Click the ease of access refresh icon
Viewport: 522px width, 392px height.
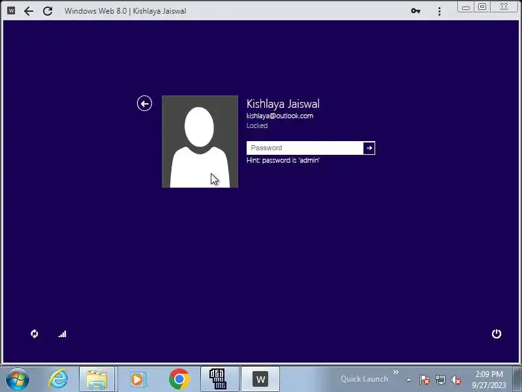point(35,334)
